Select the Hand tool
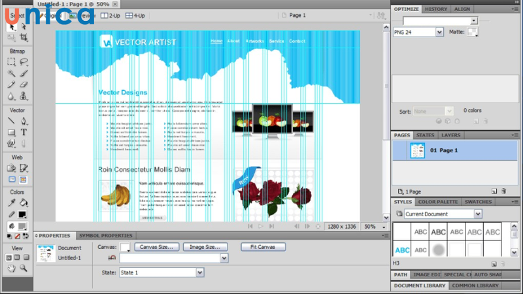The height and width of the screenshot is (294, 523). [x=11, y=268]
